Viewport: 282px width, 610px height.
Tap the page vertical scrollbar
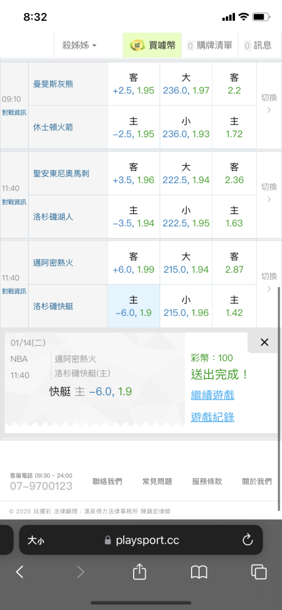(280, 399)
